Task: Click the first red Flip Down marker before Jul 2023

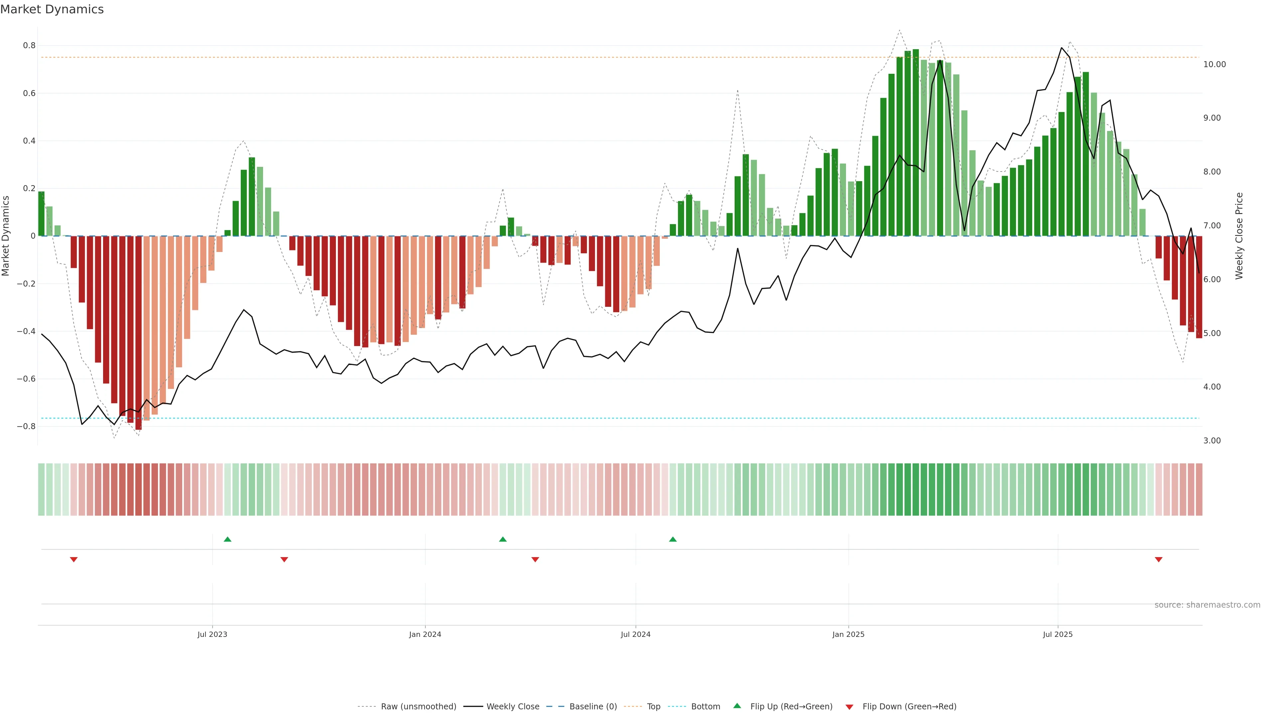Action: pos(74,559)
